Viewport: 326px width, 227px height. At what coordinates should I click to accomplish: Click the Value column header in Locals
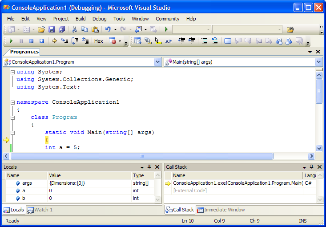click(89, 175)
